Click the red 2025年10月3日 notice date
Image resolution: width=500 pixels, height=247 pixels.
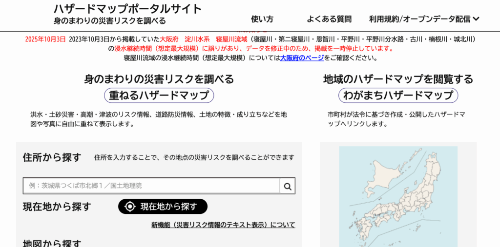(45, 39)
